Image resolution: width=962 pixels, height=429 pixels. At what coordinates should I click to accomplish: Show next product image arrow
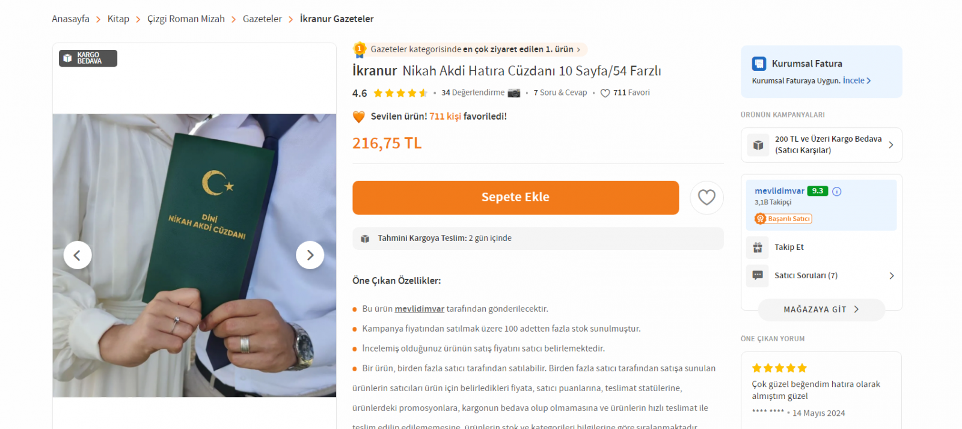(x=310, y=255)
